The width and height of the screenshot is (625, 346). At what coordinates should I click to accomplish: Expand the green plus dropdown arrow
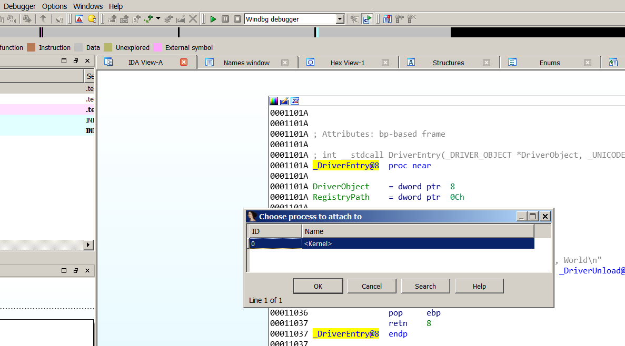[x=158, y=19]
